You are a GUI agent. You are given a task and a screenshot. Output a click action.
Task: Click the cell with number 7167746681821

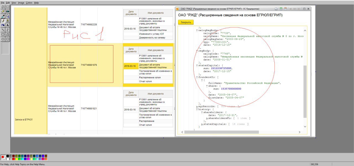pos(89,108)
